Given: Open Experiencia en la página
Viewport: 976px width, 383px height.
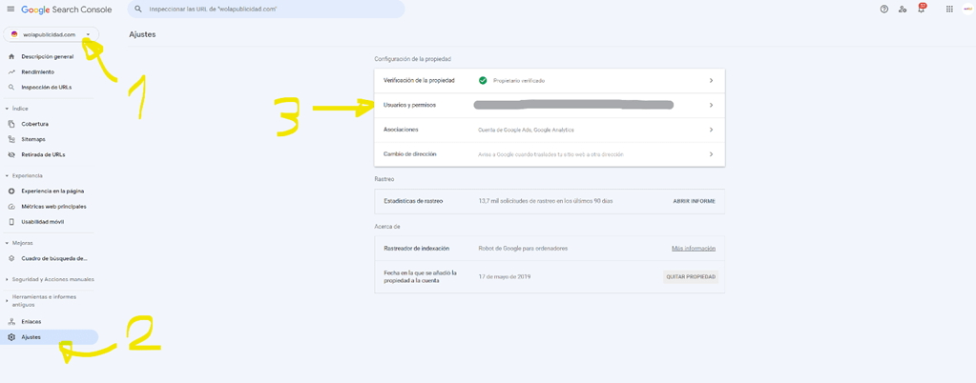Looking at the screenshot, I should (52, 191).
